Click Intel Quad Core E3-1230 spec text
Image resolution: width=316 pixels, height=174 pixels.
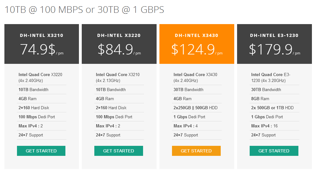tap(270, 78)
